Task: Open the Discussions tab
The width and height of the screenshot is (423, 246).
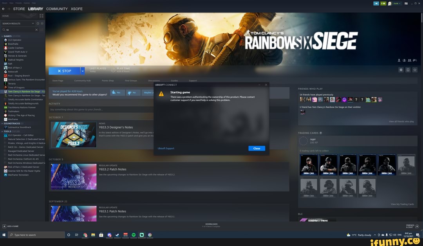Action: pos(154,81)
